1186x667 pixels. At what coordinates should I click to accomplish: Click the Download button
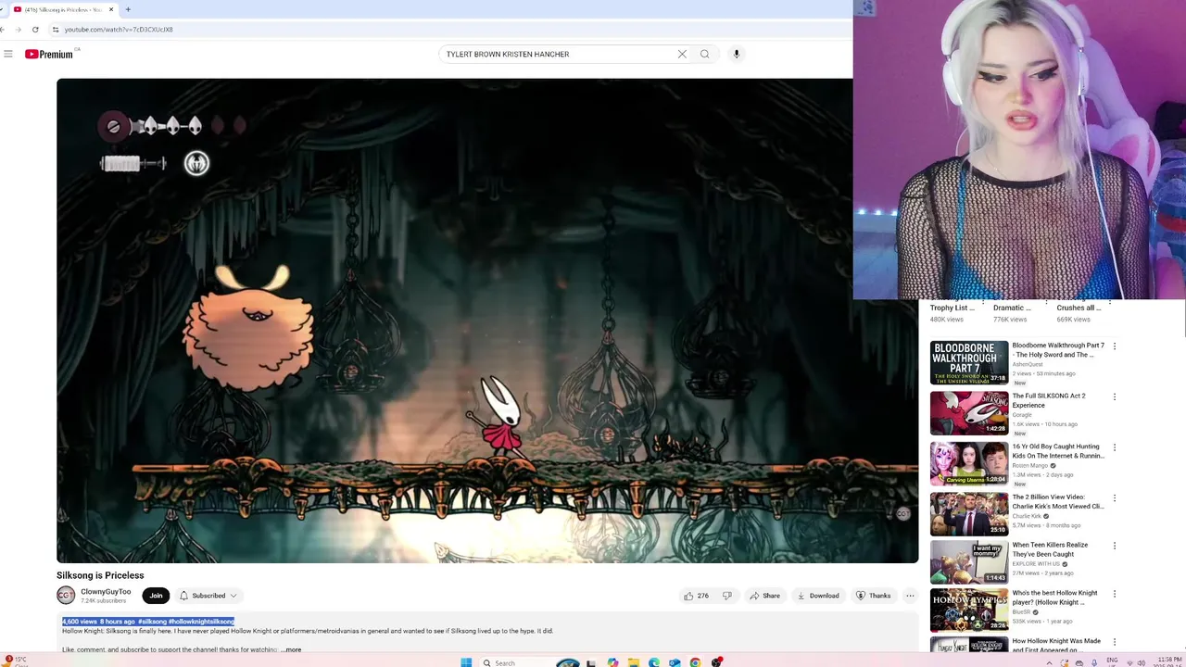(818, 596)
